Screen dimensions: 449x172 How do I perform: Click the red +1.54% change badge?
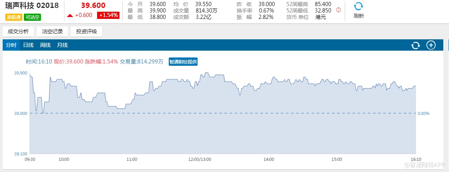[x=108, y=15]
